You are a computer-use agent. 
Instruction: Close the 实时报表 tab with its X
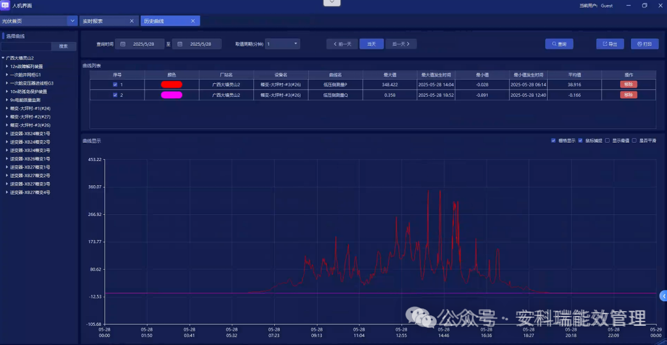click(x=132, y=21)
